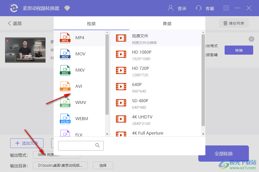Click the 添加文件 add file button
The width and height of the screenshot is (259, 172).
point(27,143)
